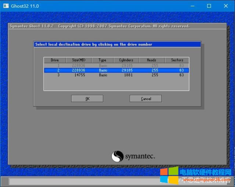Click size 228936 in highlighted drive 2 row
Viewport: 235px width, 187px height.
point(79,70)
